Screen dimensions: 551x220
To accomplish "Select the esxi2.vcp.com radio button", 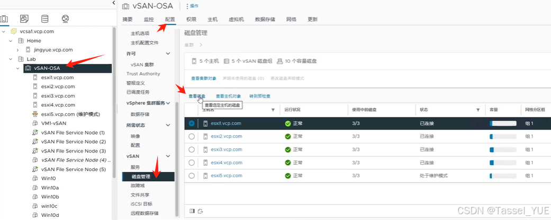I will pyautogui.click(x=192, y=137).
